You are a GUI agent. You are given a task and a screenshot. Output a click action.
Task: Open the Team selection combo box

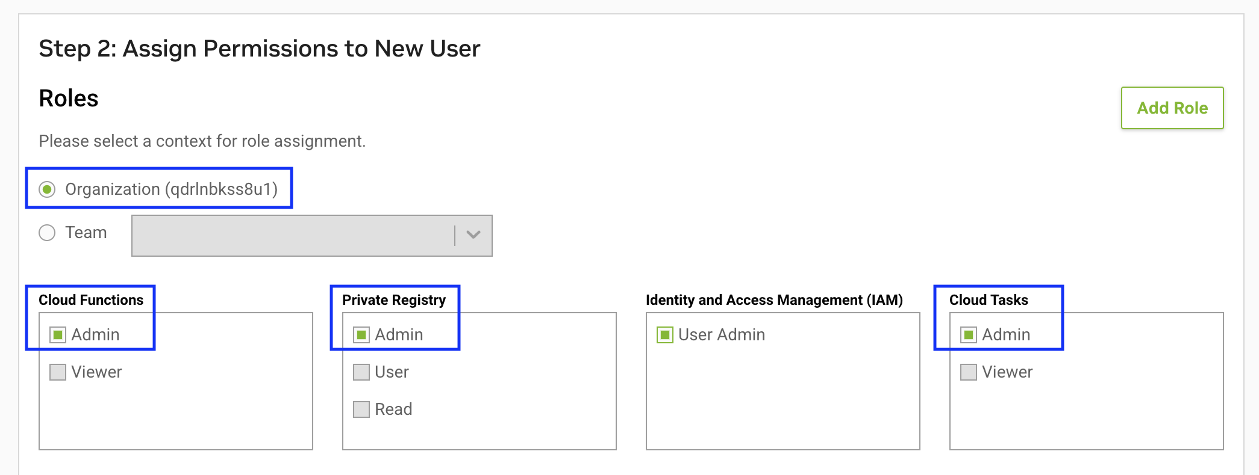[x=293, y=236]
